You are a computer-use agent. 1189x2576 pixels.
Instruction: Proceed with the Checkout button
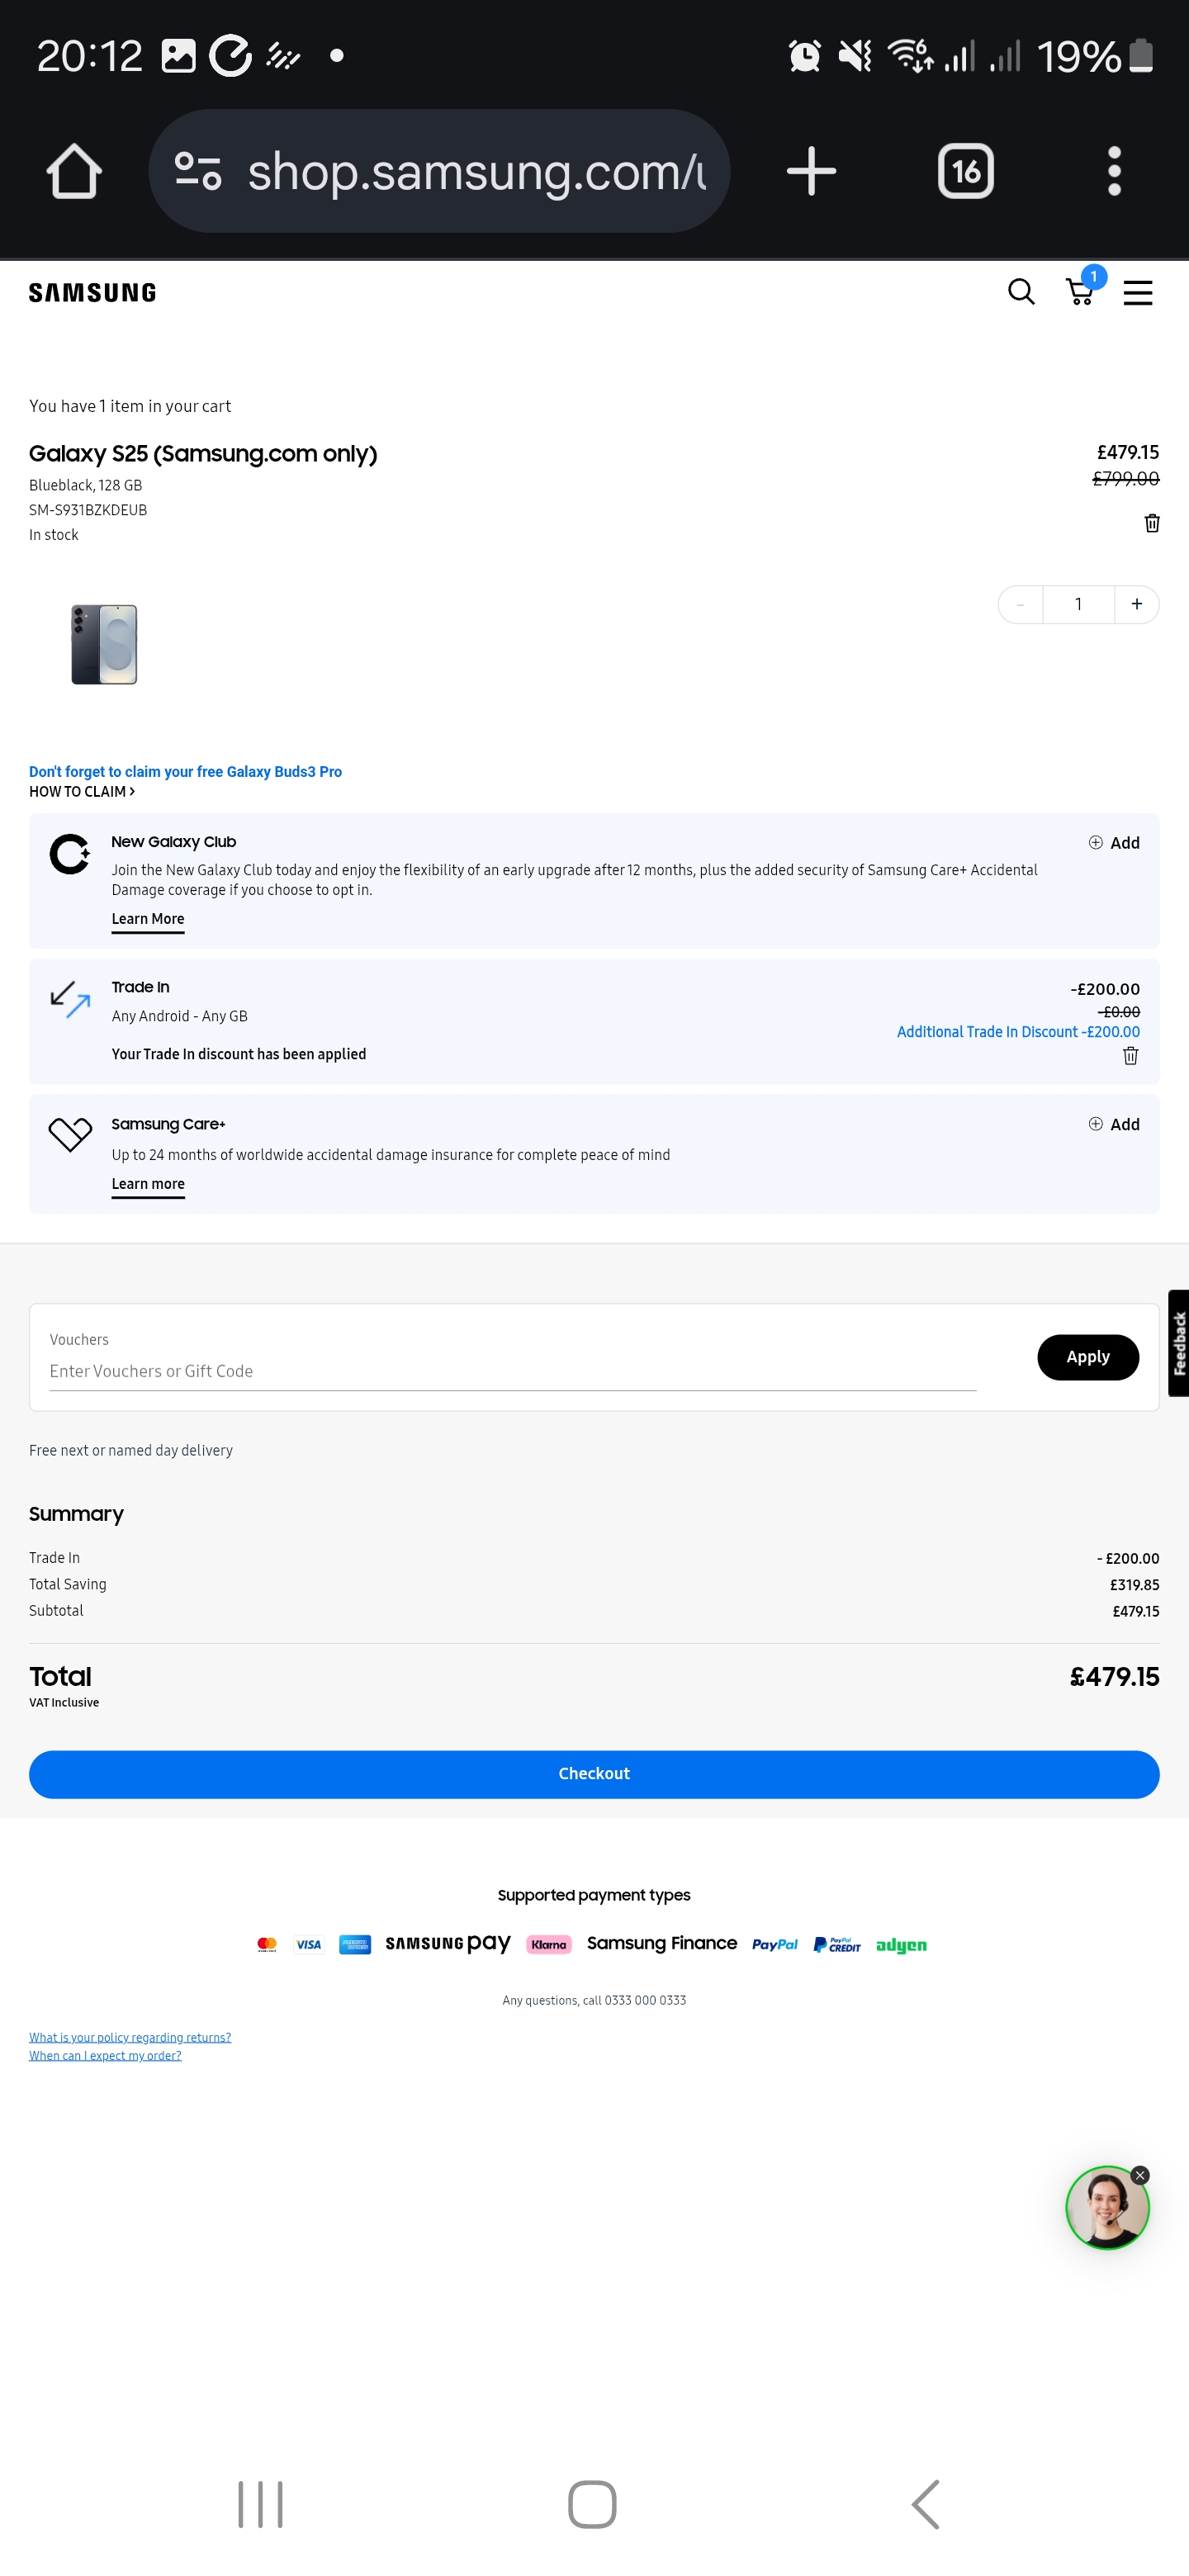[594, 1773]
